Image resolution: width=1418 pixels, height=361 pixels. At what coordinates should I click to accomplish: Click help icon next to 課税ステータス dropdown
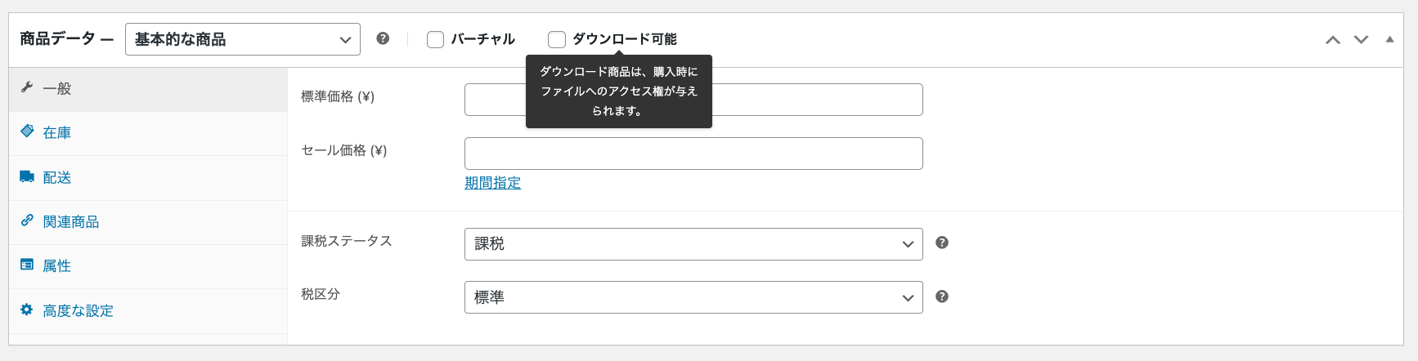tap(942, 243)
